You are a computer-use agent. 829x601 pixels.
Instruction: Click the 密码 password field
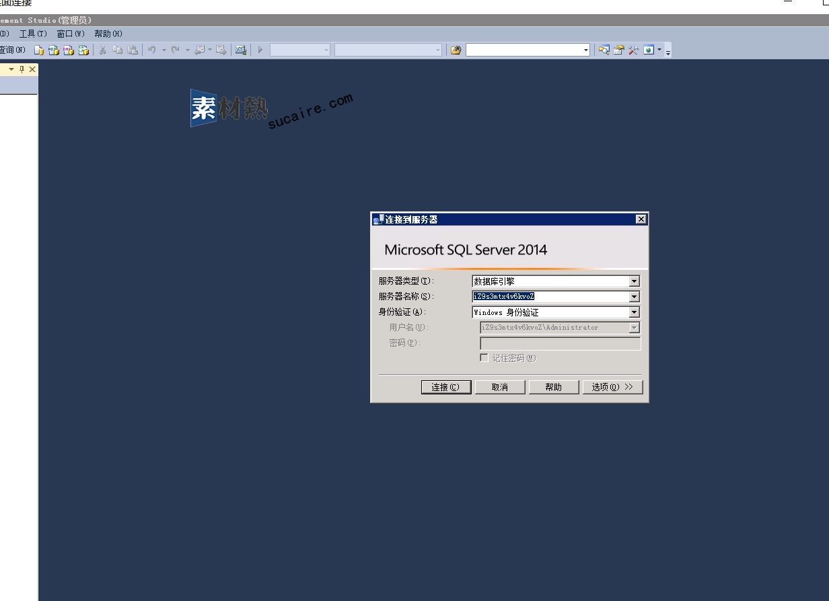tap(560, 343)
